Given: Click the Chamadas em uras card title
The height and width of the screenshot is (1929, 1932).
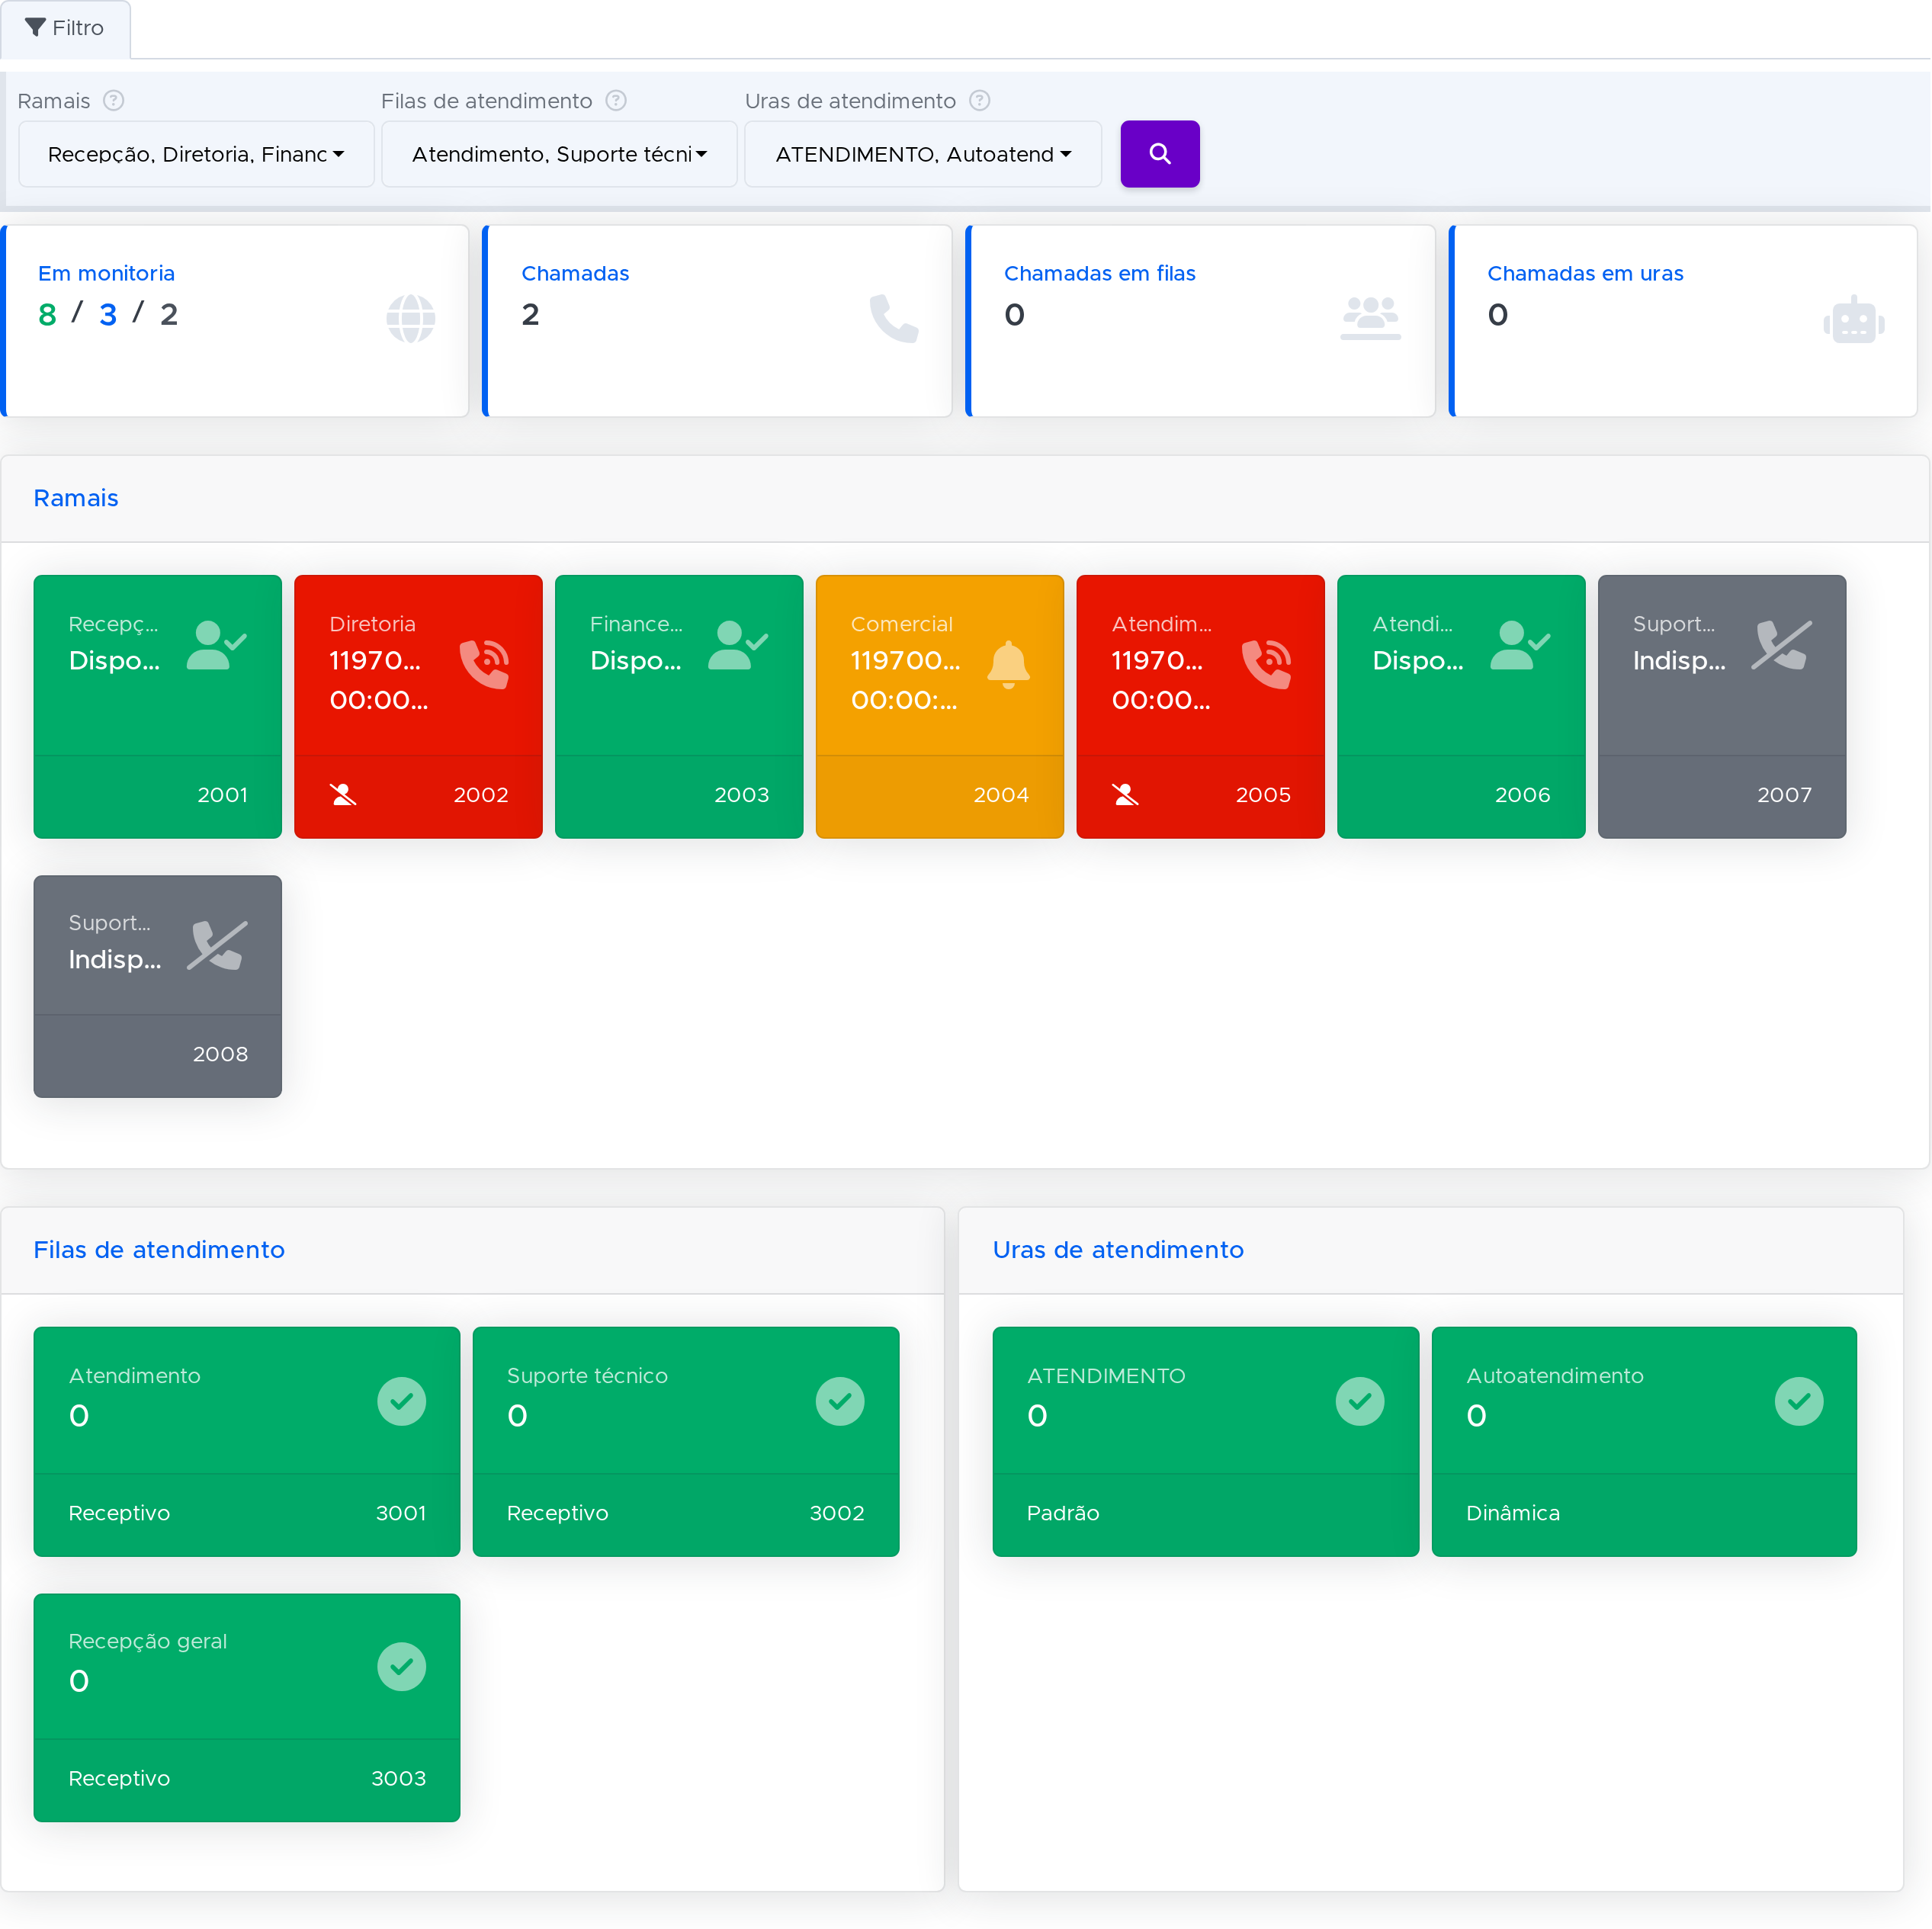Looking at the screenshot, I should [x=1584, y=273].
